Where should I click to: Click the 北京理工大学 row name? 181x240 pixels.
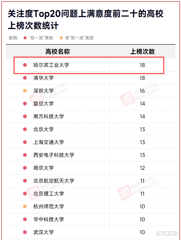49,193
